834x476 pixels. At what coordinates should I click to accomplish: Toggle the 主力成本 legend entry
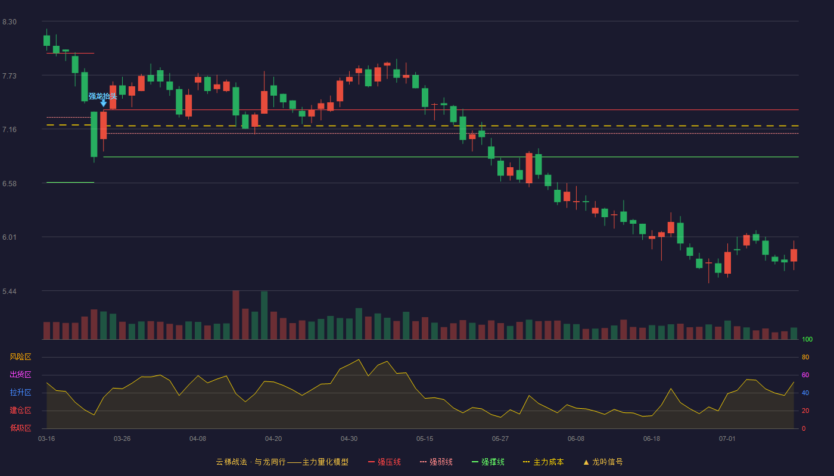click(x=543, y=462)
